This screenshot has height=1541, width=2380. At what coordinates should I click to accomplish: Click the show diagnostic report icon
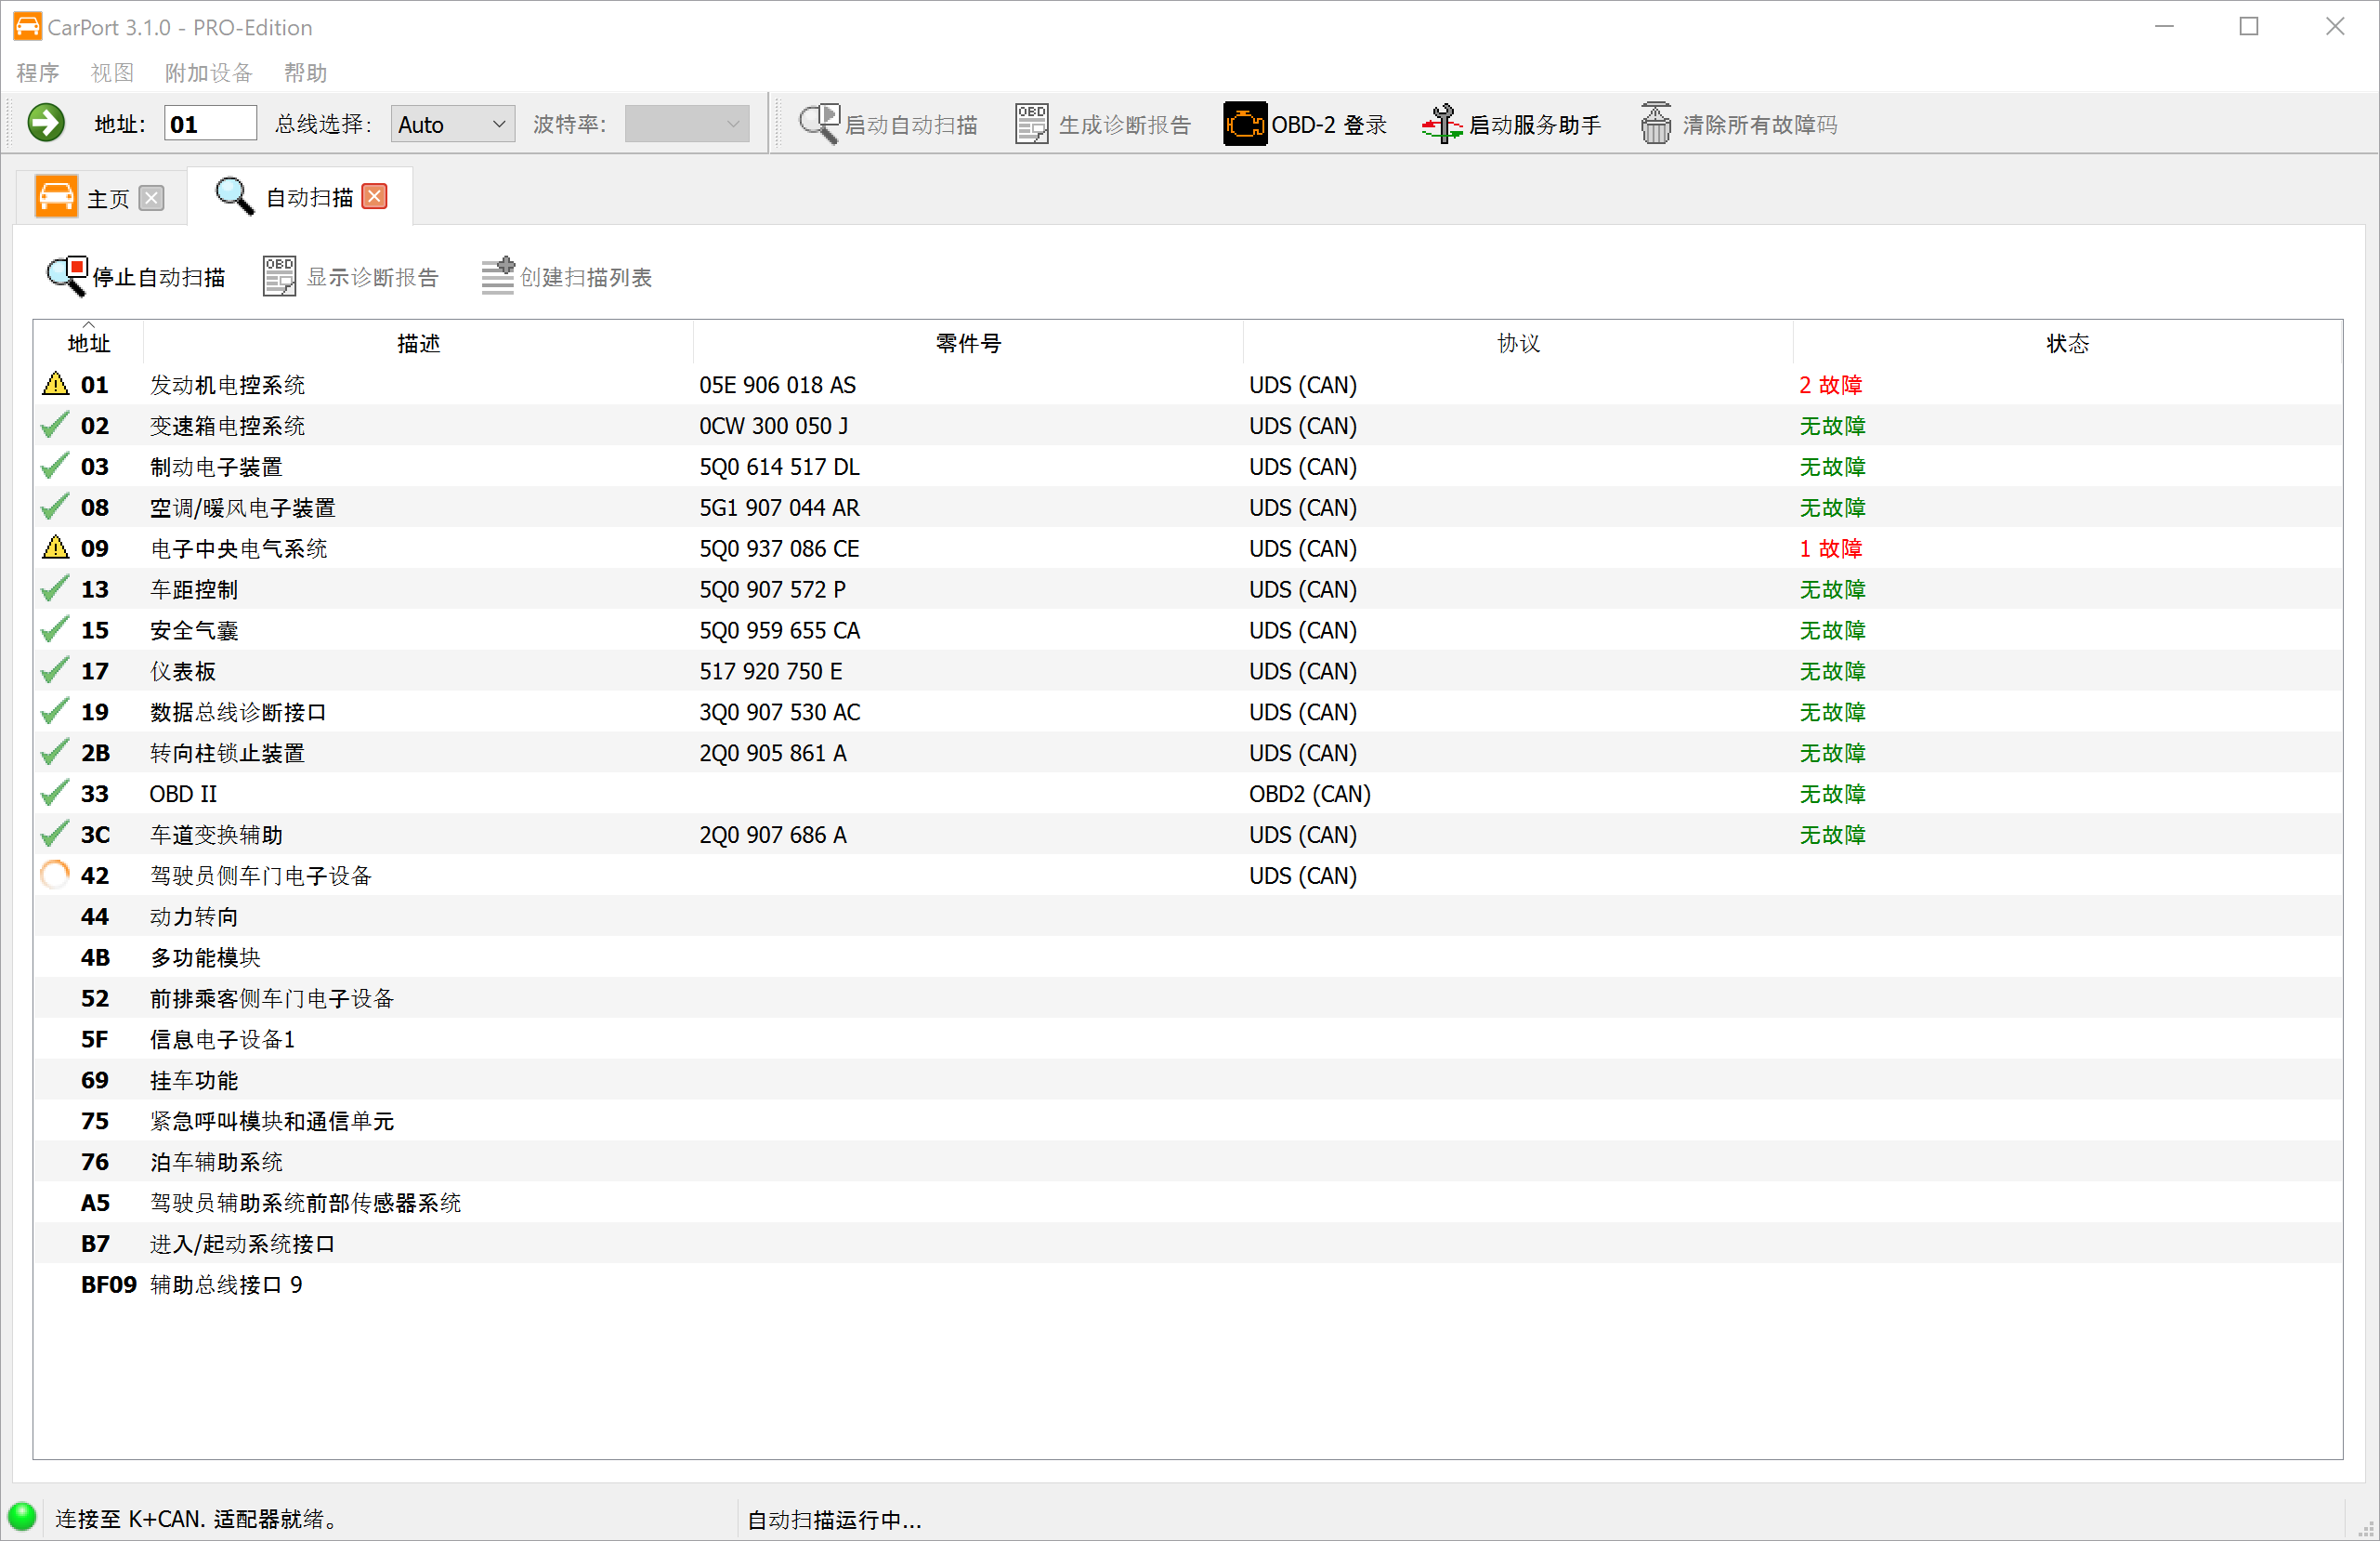coord(279,277)
